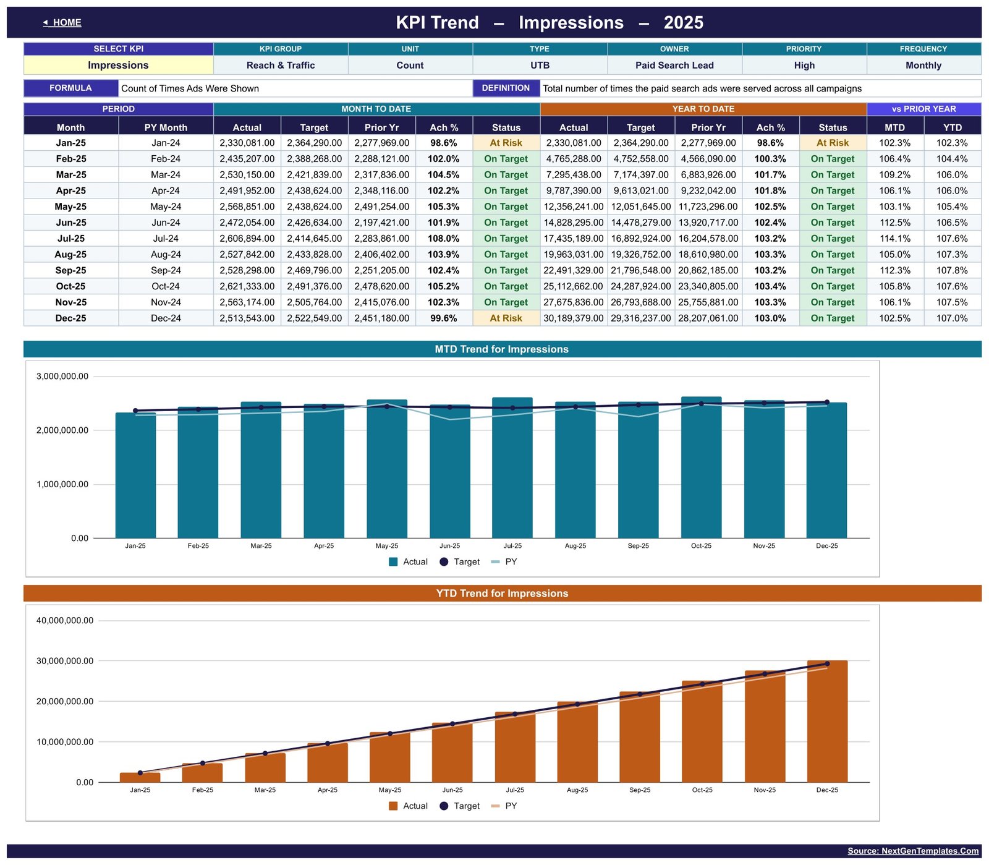
Task: Click the 108.0% achievement cell
Action: pyautogui.click(x=444, y=239)
